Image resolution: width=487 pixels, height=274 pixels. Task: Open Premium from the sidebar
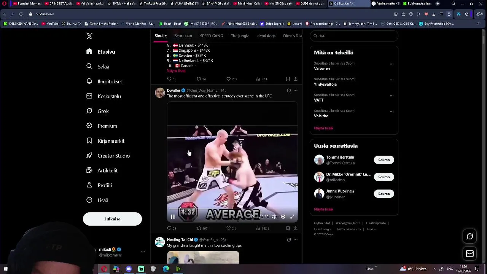[x=102, y=126]
